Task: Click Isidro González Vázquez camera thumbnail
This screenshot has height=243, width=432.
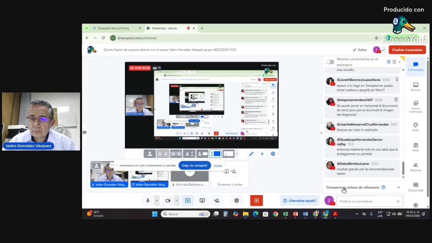Action: click(x=109, y=174)
